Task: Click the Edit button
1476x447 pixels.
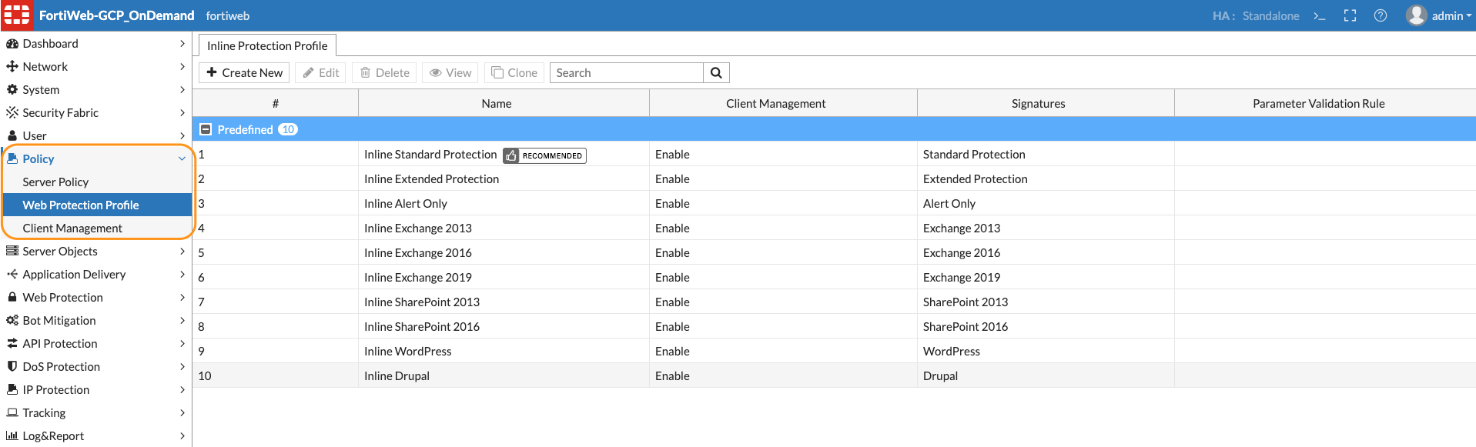Action: coord(320,73)
